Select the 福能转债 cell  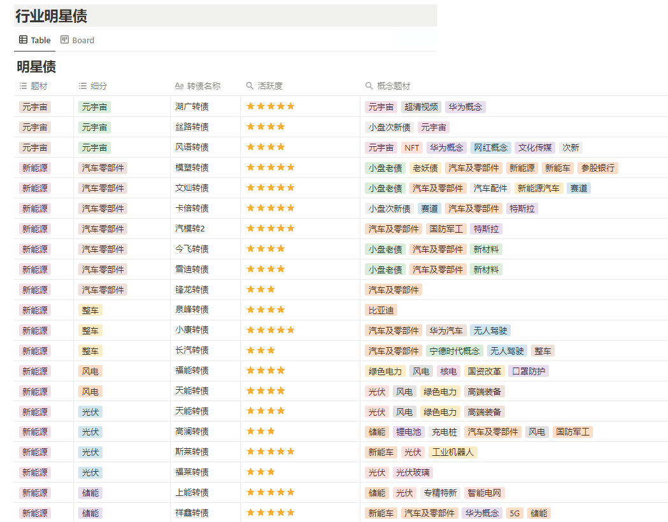[x=206, y=371]
